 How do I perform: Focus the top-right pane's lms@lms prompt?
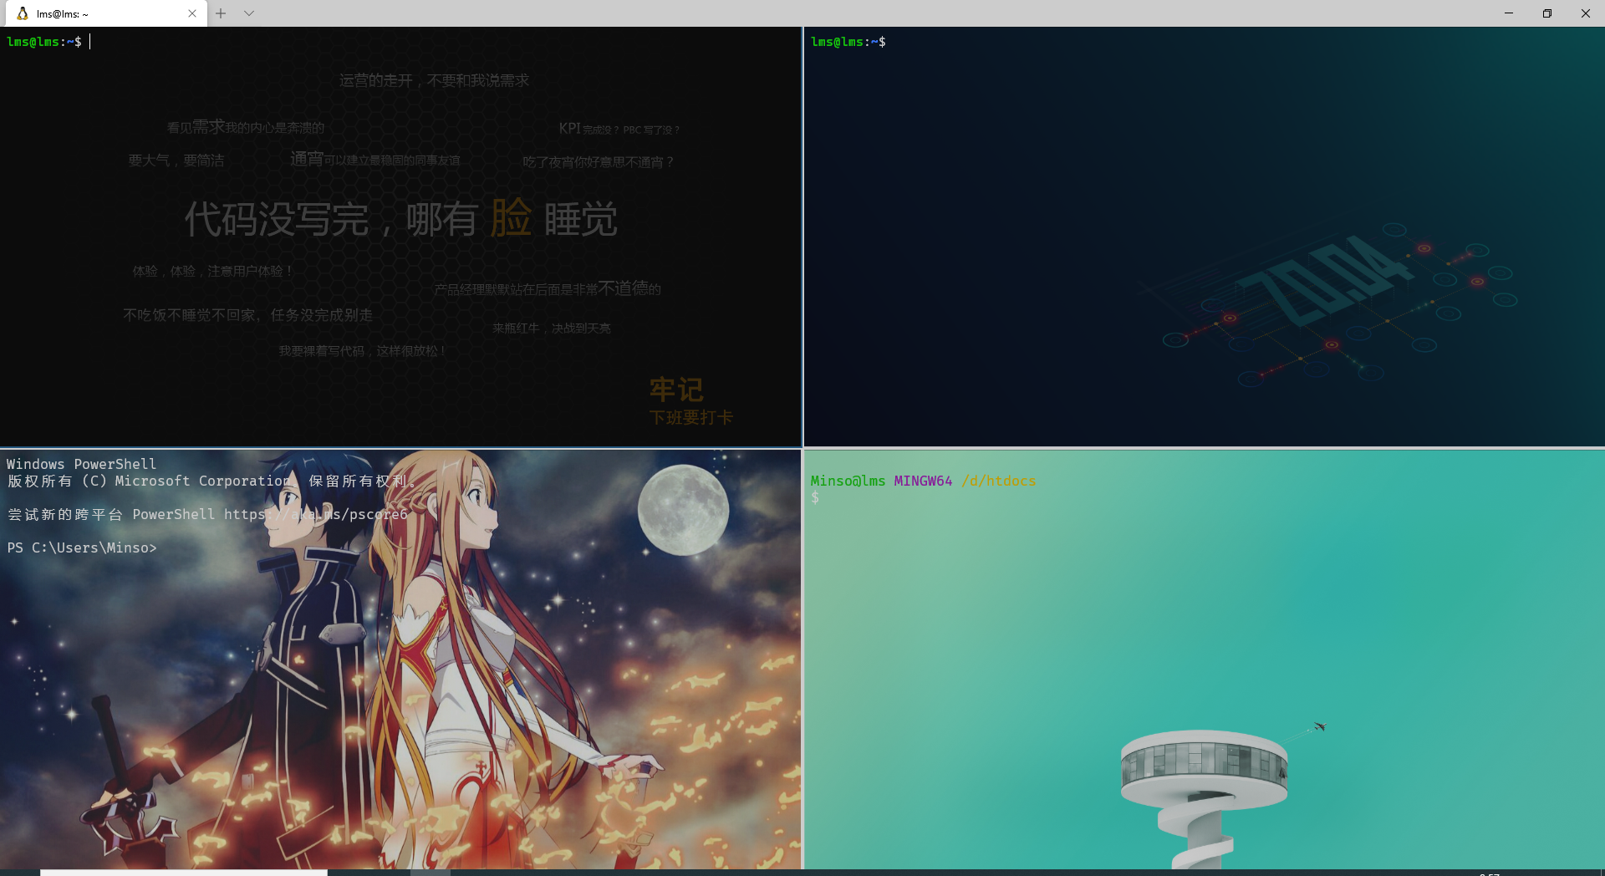click(x=848, y=42)
